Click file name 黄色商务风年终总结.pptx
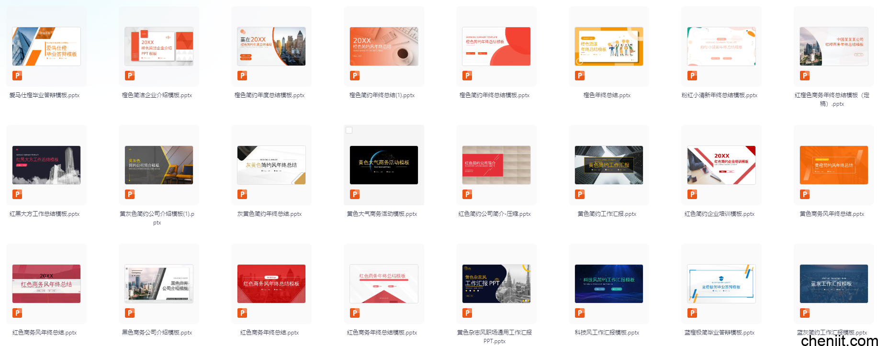Screen dimensions: 878x346 click(x=832, y=214)
